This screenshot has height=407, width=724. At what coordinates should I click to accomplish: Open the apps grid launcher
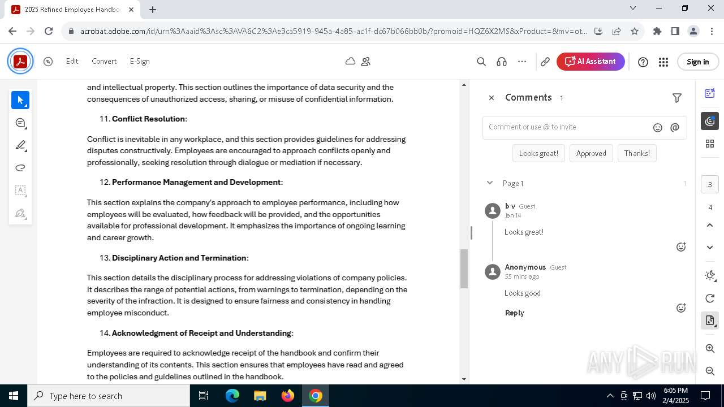click(663, 62)
